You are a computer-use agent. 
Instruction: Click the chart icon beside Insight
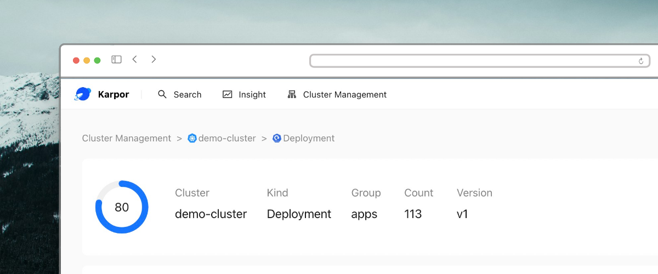[228, 94]
